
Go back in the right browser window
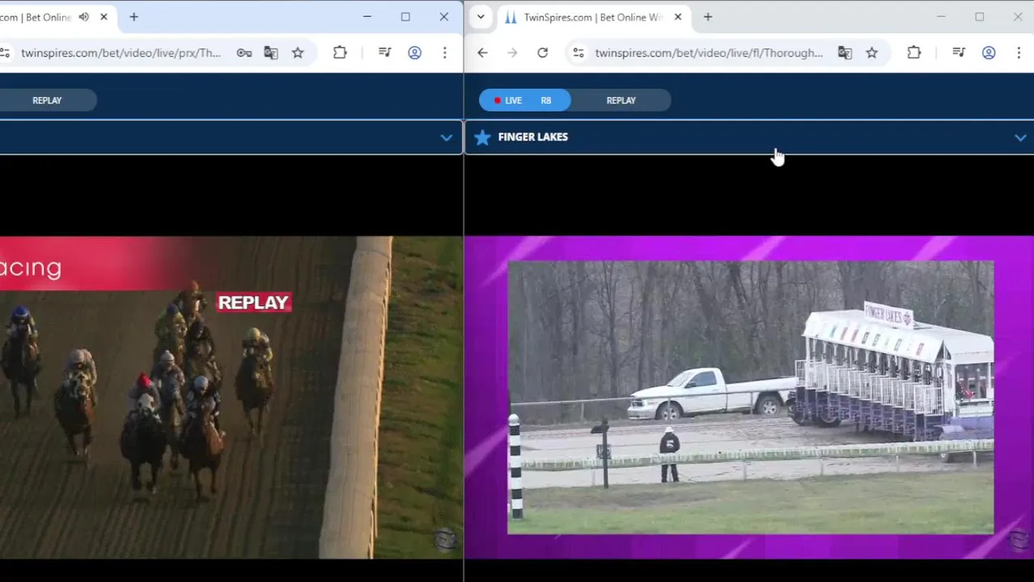(482, 53)
